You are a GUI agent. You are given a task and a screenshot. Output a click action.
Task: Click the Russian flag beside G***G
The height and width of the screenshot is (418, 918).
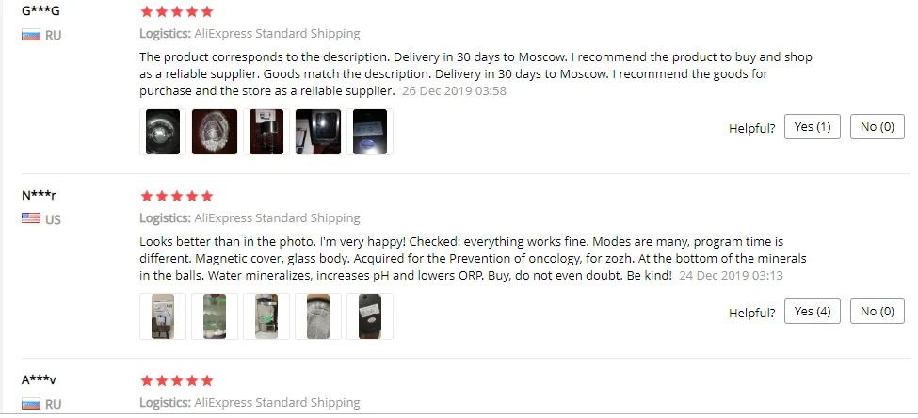31,35
